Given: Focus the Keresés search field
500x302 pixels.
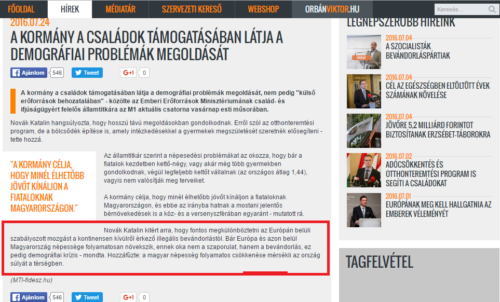Looking at the screenshot, I should (x=461, y=9).
